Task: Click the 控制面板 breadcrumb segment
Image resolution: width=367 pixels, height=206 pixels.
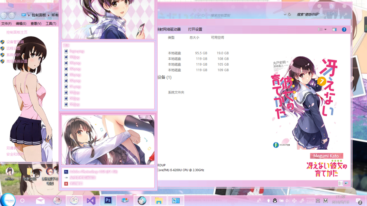Action: click(x=39, y=15)
